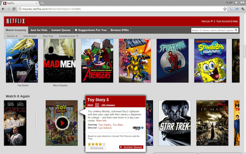Add Toy Story 3 to Instant Queue button

click(x=131, y=147)
